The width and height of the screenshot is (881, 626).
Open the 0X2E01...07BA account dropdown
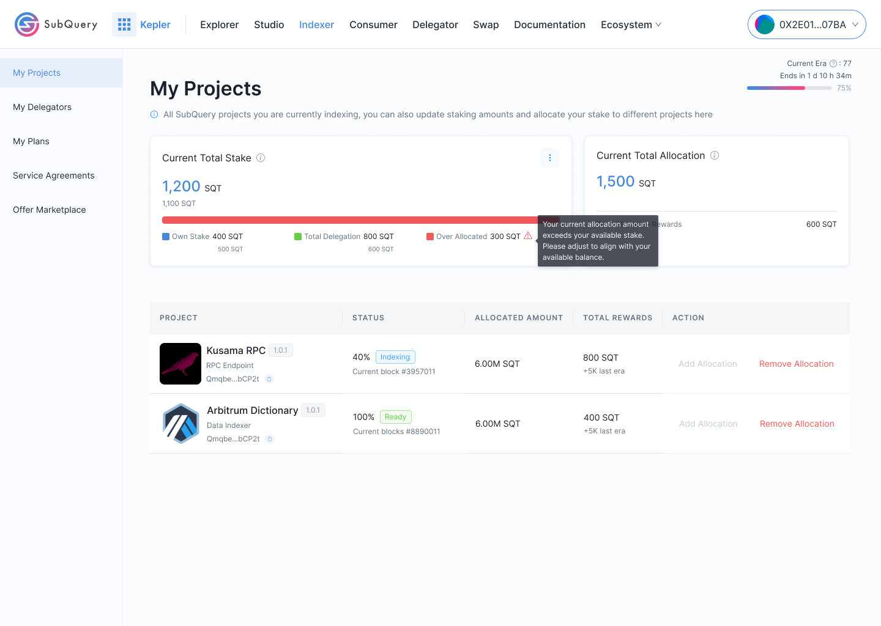(x=806, y=24)
